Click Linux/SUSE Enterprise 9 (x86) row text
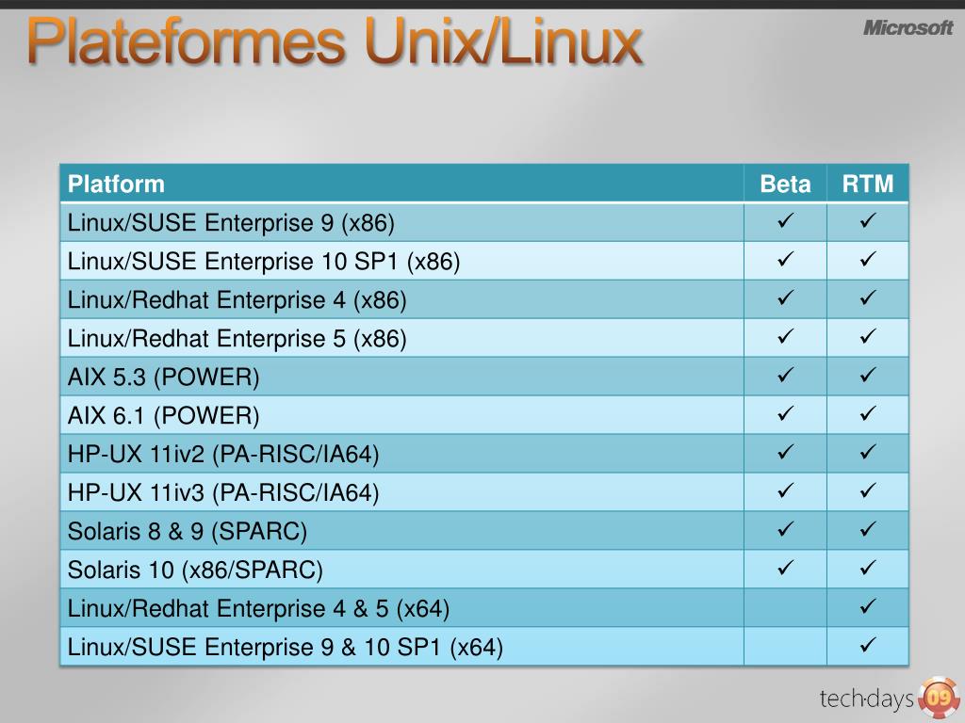965x723 pixels. click(232, 222)
